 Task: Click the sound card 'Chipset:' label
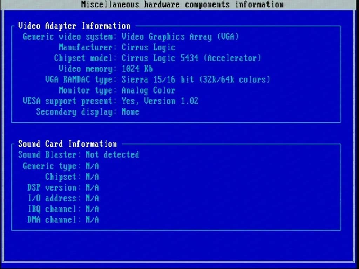pyautogui.click(x=63, y=177)
